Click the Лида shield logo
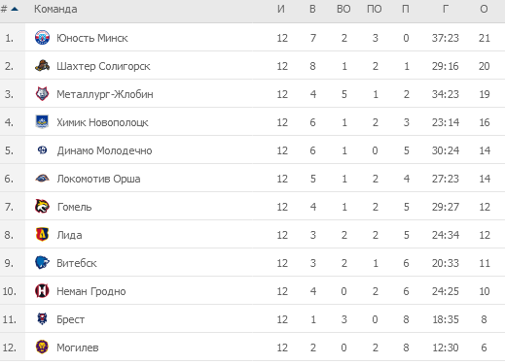 click(x=42, y=235)
